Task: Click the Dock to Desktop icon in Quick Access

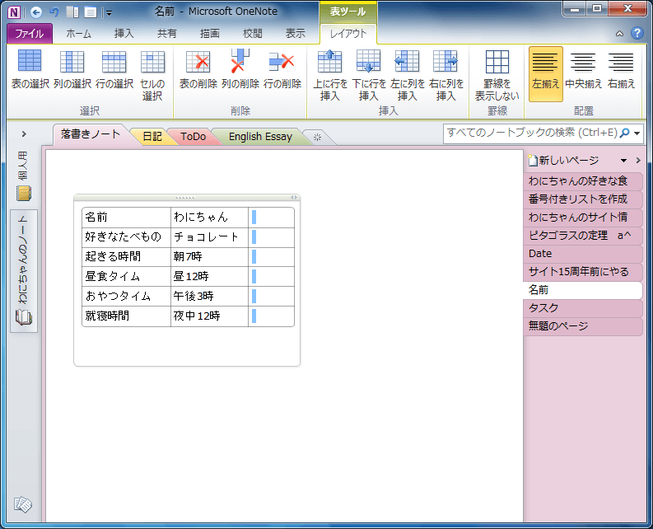Action: [72, 12]
